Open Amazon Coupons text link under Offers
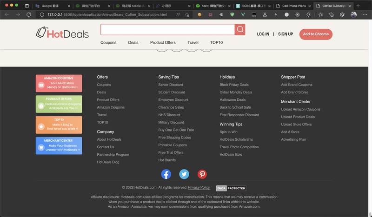The height and width of the screenshot is (217, 372). coord(111,107)
